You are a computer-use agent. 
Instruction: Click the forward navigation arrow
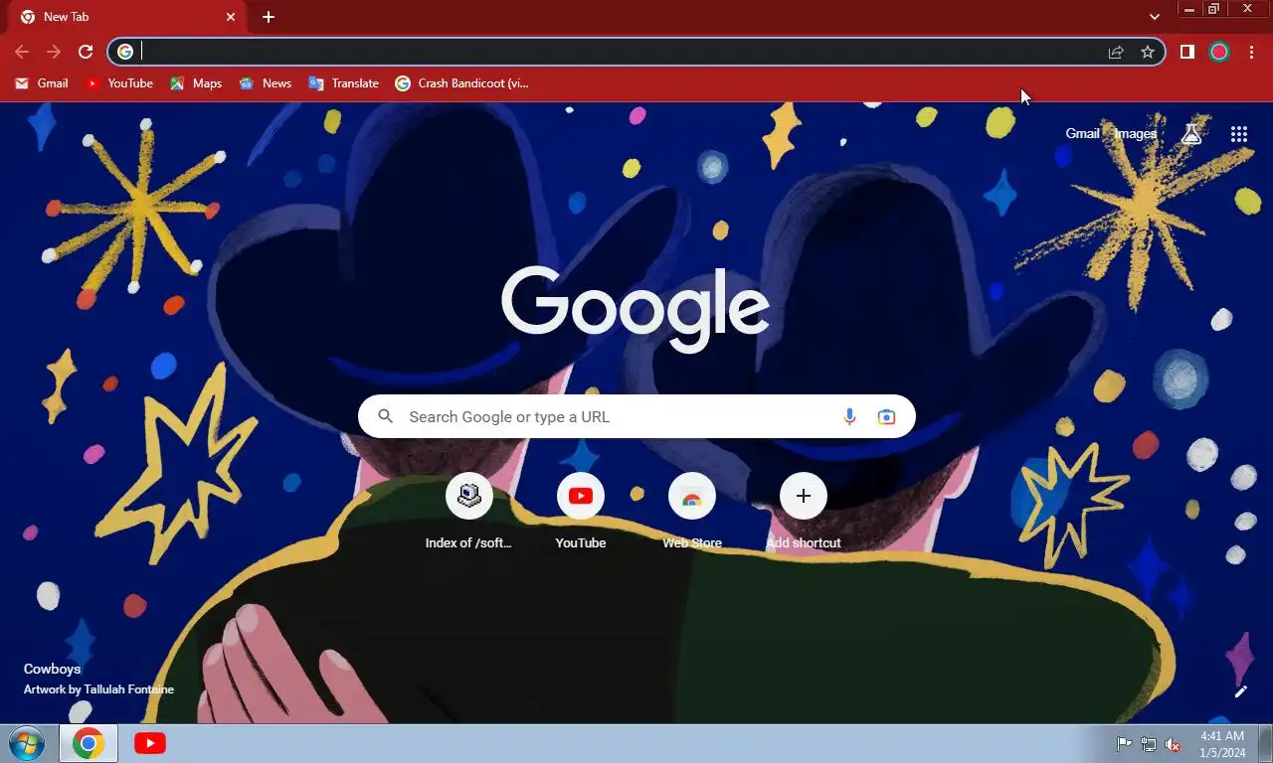tap(54, 52)
